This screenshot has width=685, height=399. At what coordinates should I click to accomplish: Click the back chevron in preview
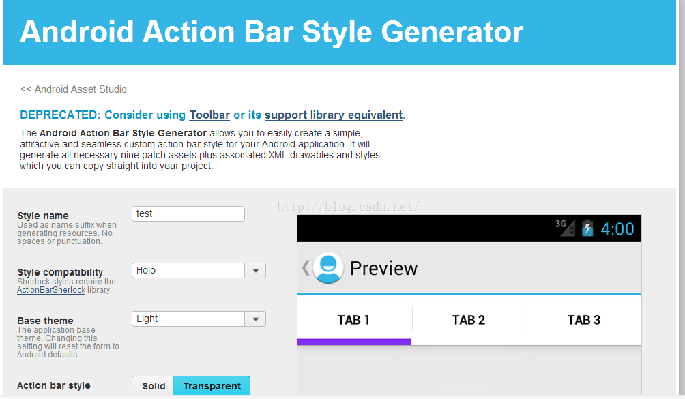[306, 267]
